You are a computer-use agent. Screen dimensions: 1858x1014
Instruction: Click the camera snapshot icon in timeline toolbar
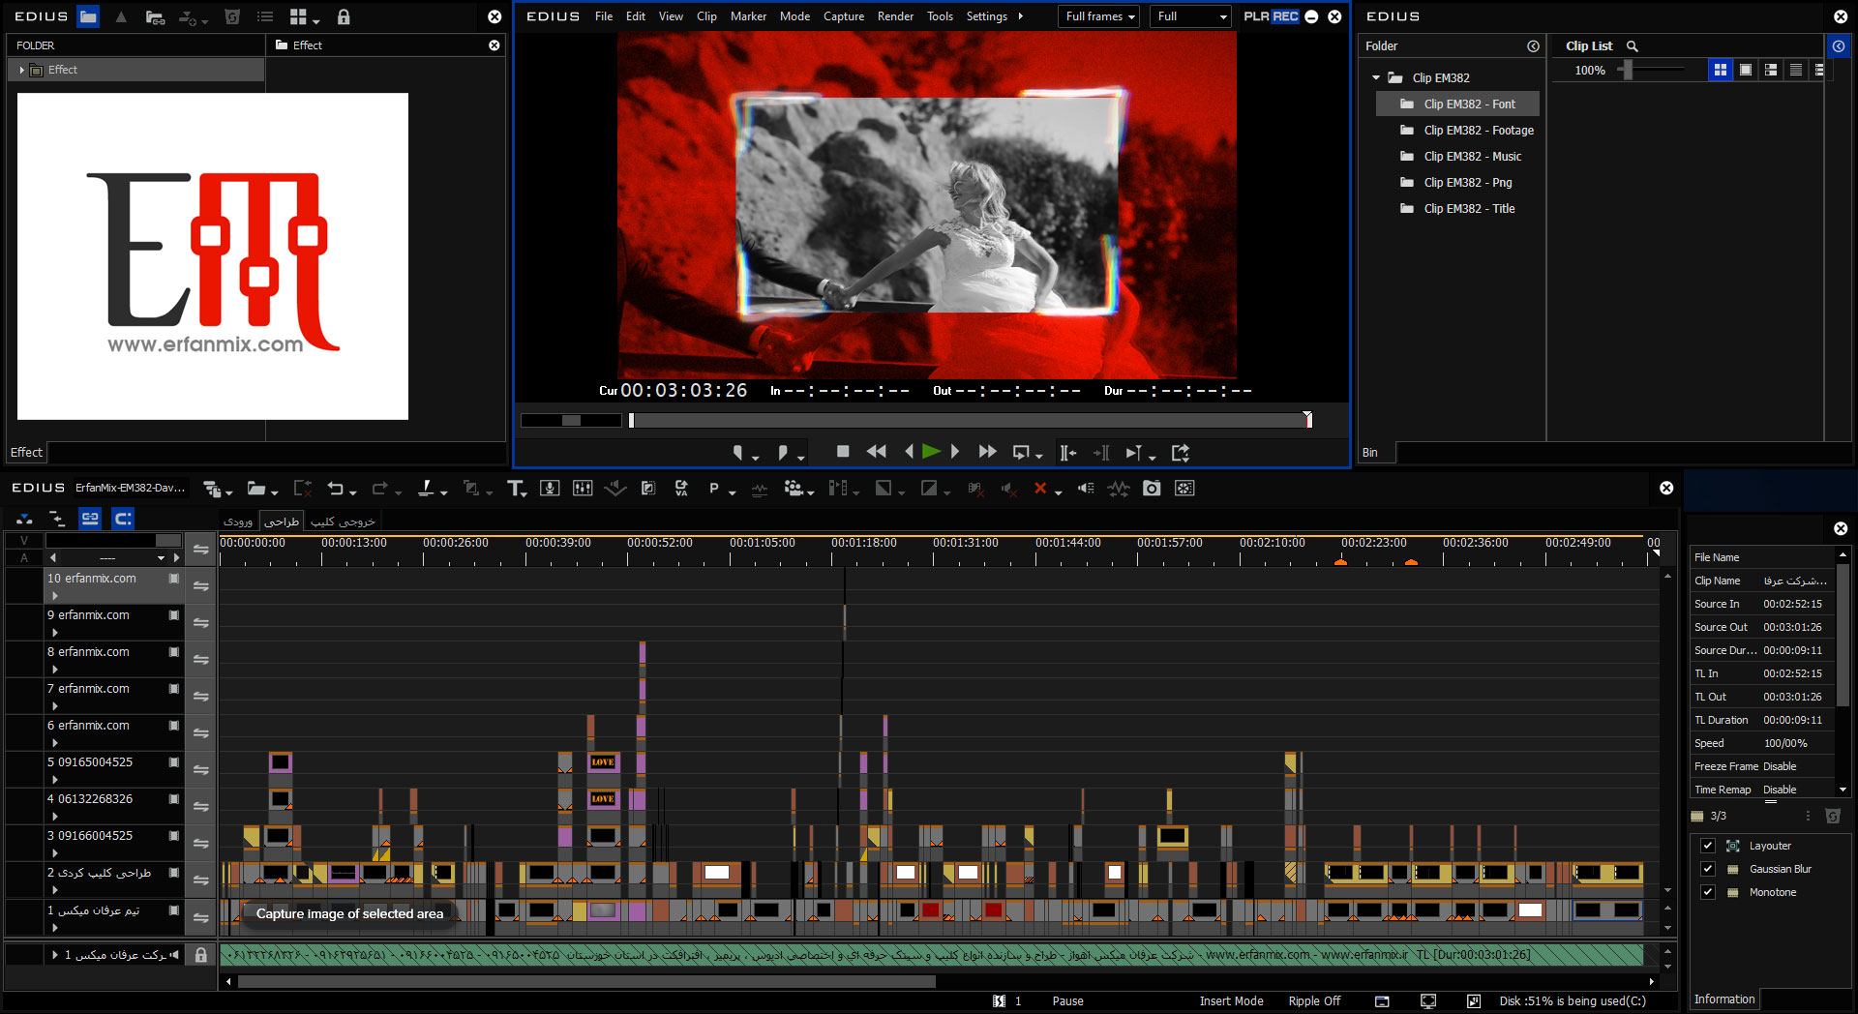click(x=1152, y=489)
